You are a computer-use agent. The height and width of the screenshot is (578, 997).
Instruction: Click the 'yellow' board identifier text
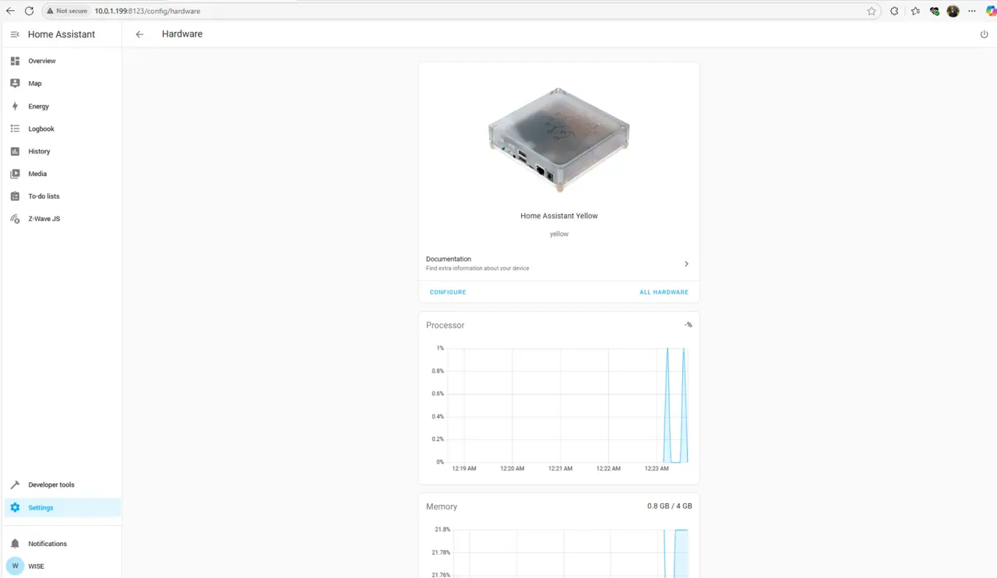pos(559,234)
